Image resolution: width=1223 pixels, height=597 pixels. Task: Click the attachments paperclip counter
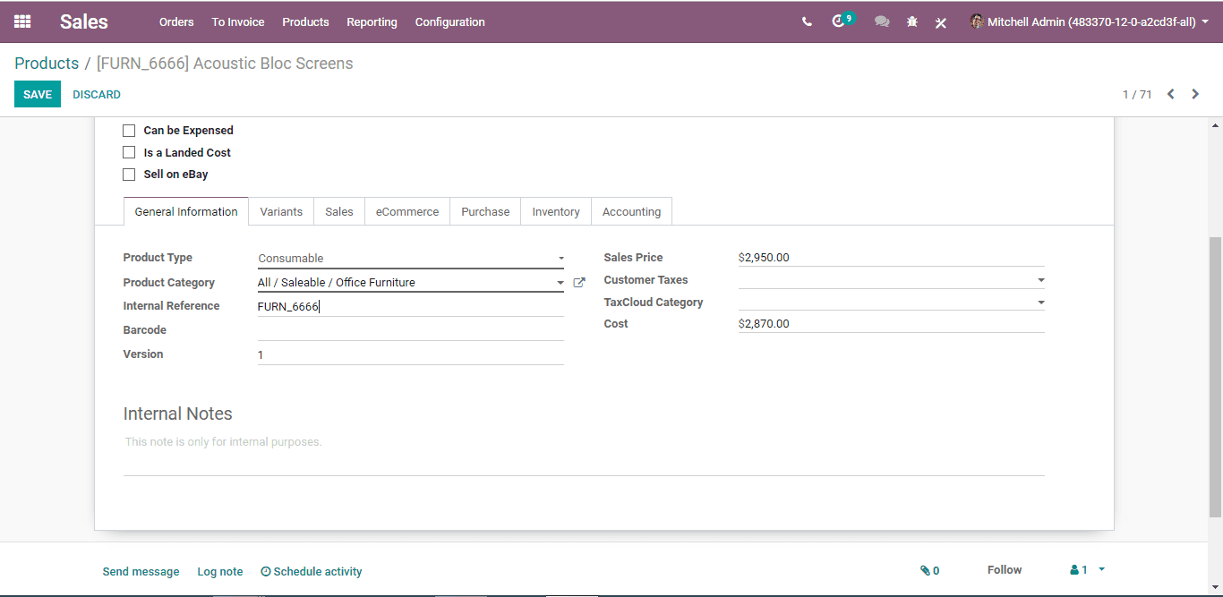(929, 570)
